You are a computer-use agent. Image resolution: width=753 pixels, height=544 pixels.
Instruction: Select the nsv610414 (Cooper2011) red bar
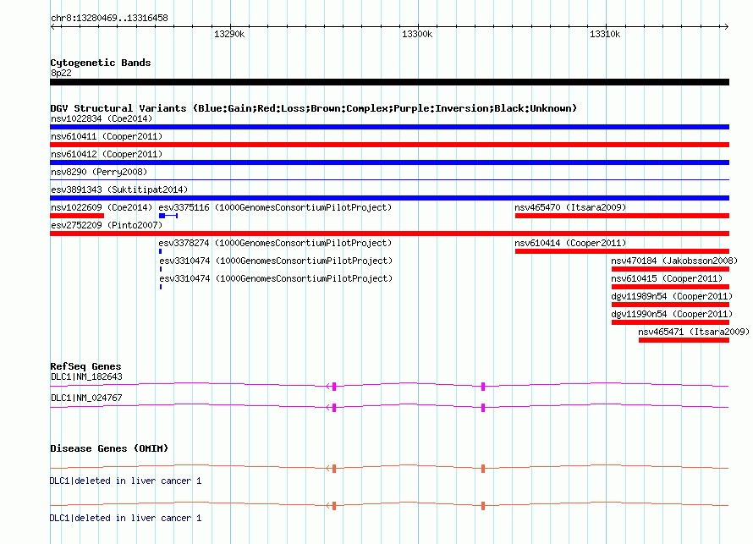622,251
